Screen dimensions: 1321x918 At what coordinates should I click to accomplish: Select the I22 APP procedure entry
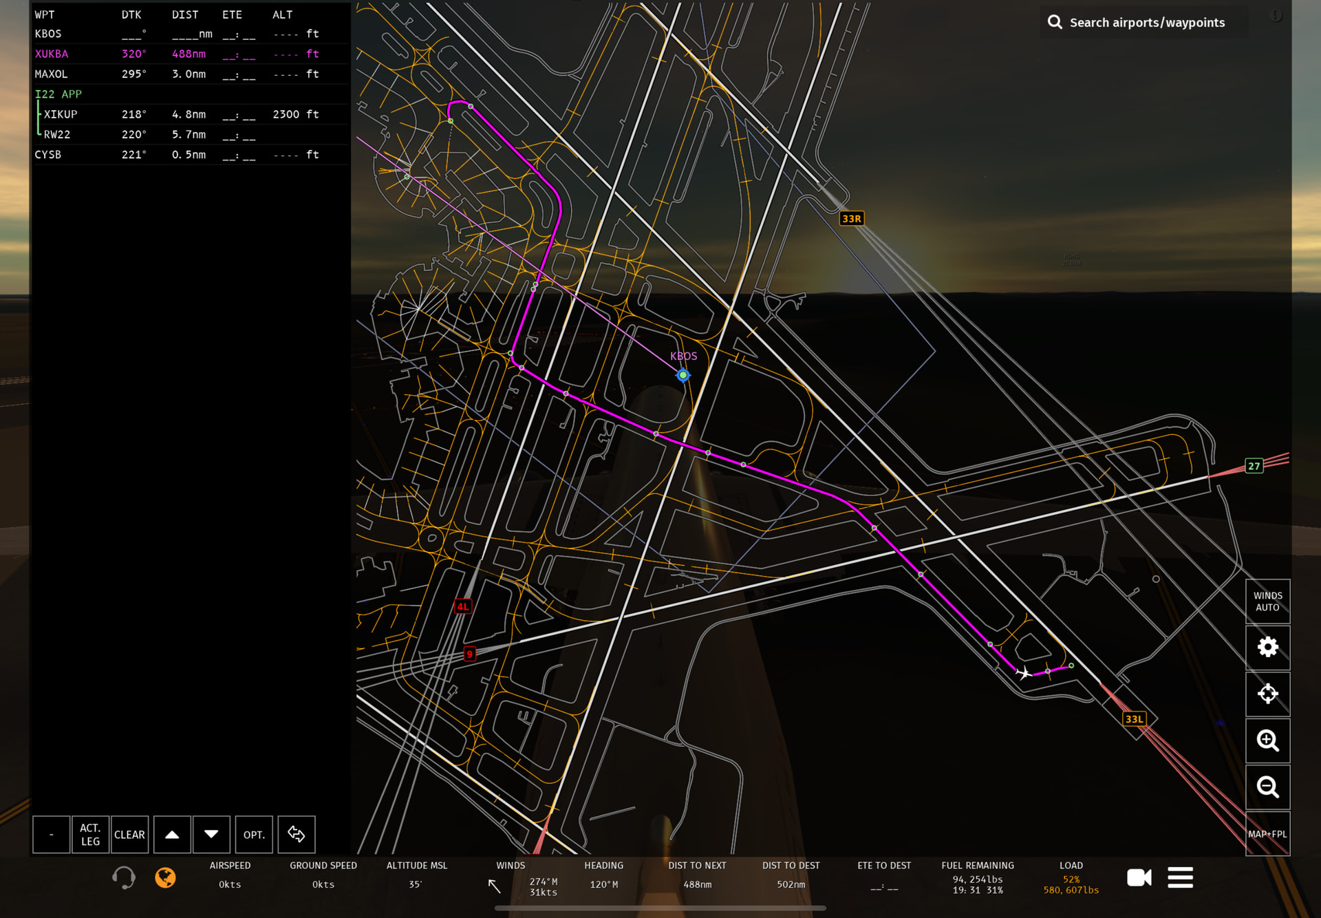point(58,94)
